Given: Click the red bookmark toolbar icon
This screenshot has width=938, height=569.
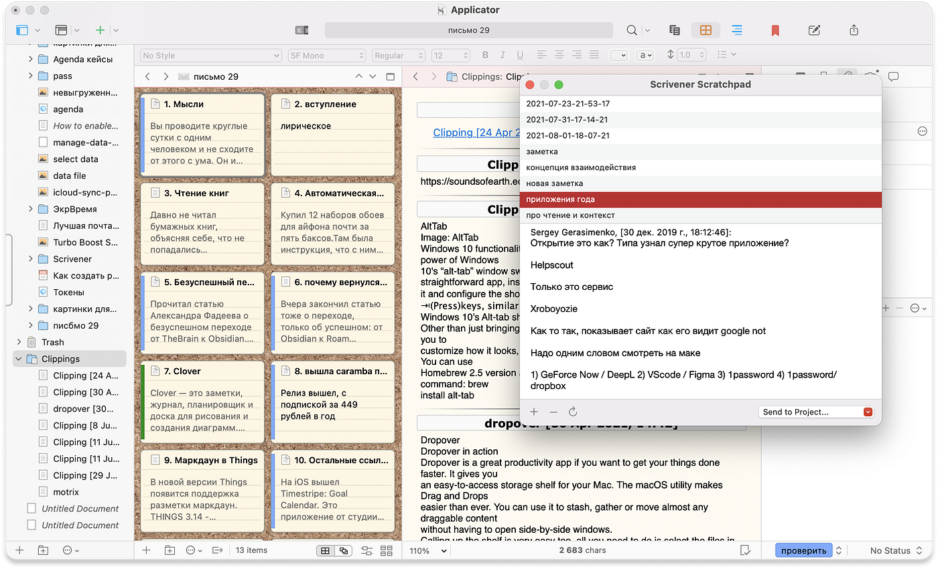Looking at the screenshot, I should tap(775, 30).
